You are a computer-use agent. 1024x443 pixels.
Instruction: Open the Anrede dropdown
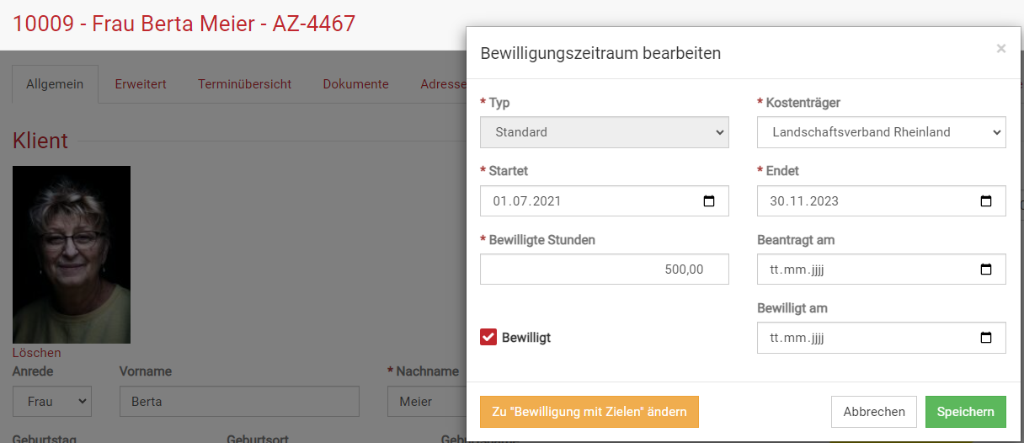[52, 402]
